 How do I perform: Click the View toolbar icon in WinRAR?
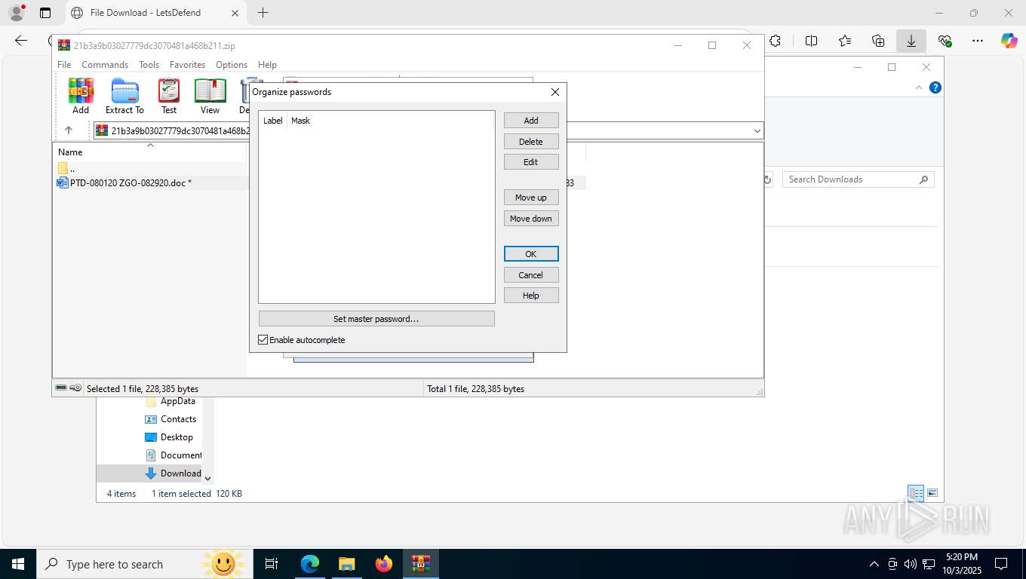pos(210,96)
